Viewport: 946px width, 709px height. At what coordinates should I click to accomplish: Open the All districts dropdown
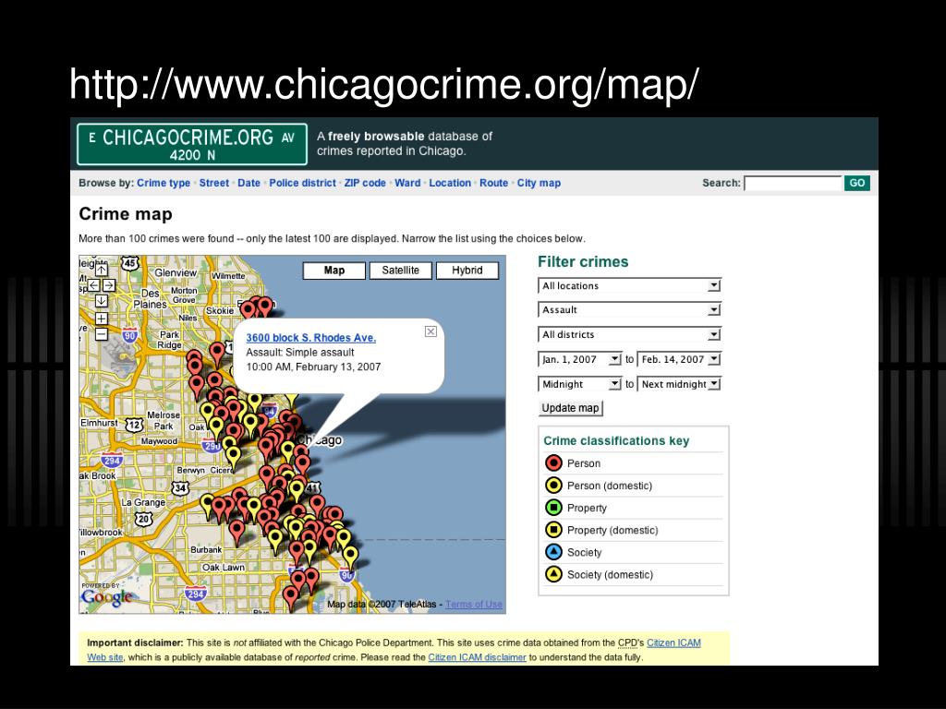point(629,334)
